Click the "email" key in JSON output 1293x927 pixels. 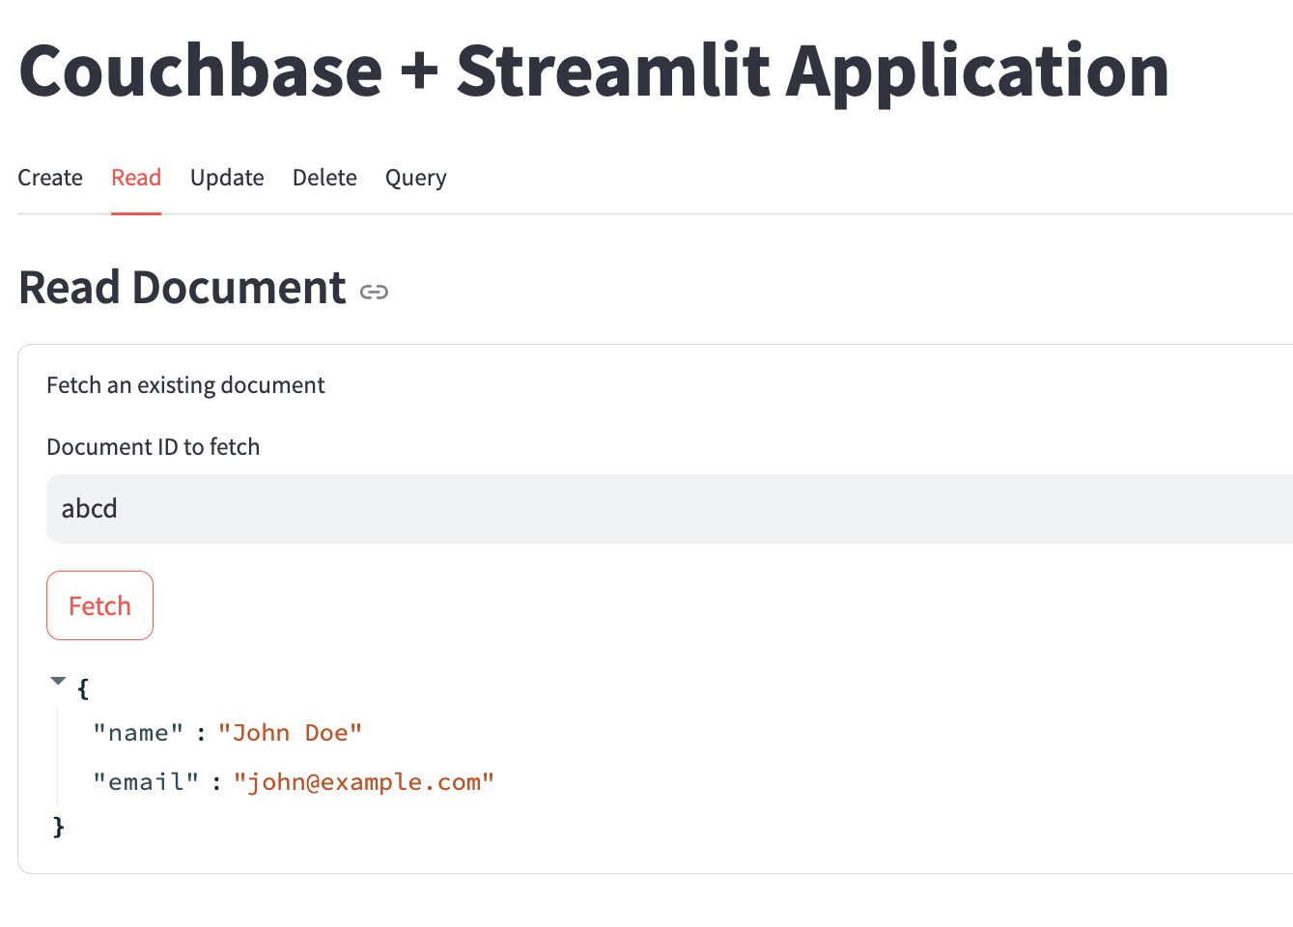pyautogui.click(x=146, y=782)
